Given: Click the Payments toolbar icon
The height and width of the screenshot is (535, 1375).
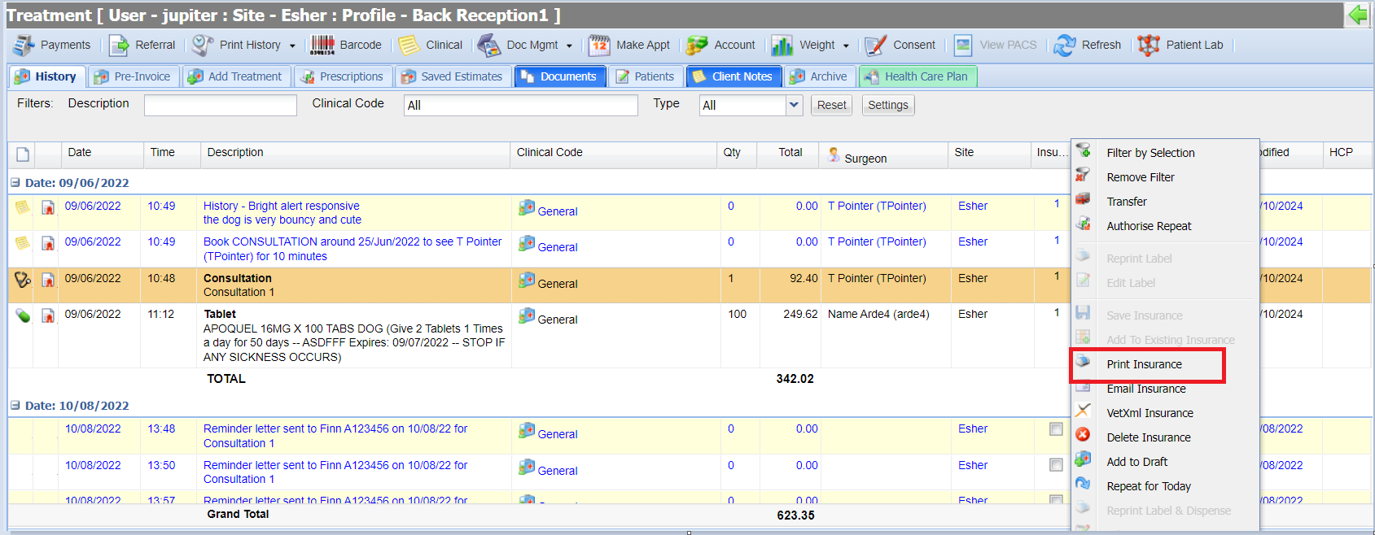Looking at the screenshot, I should [24, 45].
